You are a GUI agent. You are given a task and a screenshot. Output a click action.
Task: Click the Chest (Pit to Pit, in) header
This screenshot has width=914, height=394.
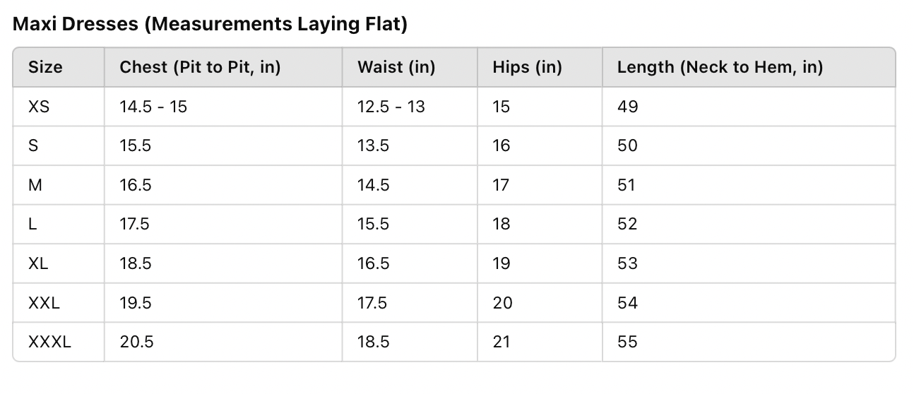tap(201, 68)
